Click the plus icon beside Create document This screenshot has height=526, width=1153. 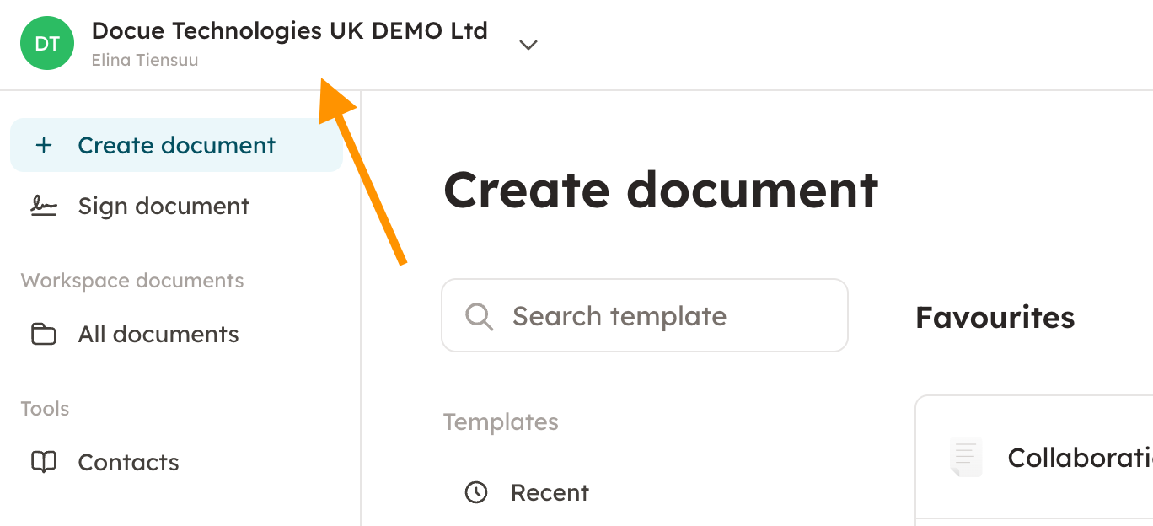44,146
